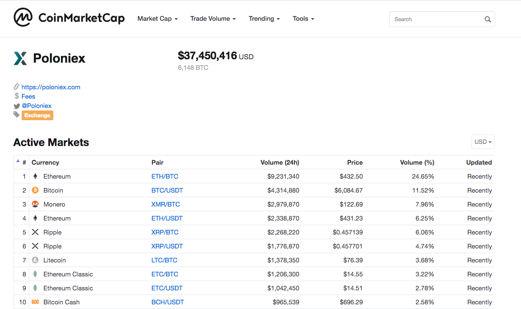Open the Tools navigation menu
Viewport: 521px width, 309px height.
coord(303,19)
